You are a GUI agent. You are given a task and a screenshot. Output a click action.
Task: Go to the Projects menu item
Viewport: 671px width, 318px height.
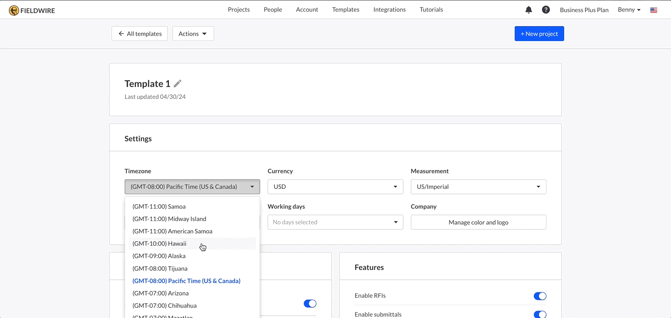tap(238, 9)
